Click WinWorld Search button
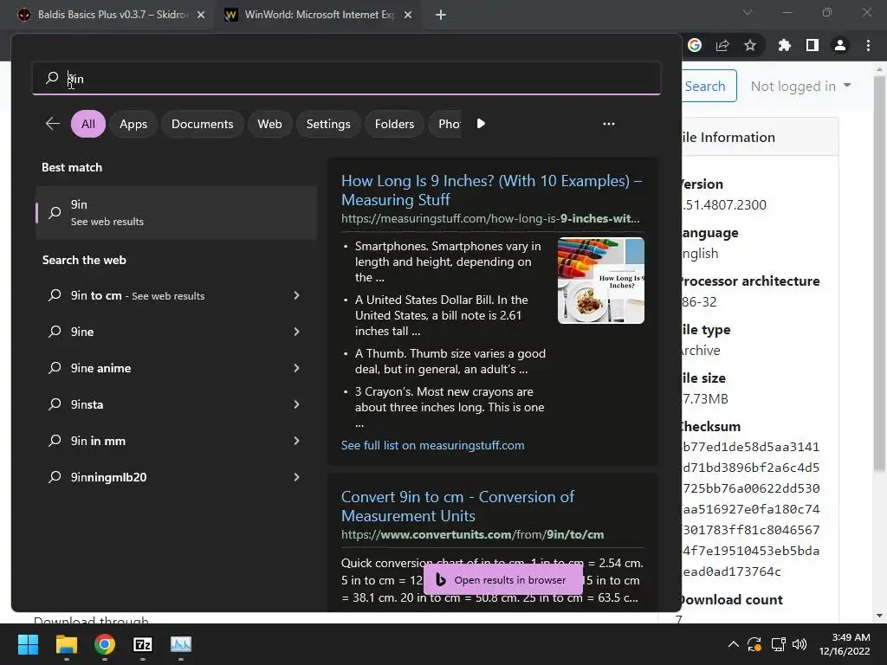Image resolution: width=887 pixels, height=665 pixels. (x=709, y=86)
